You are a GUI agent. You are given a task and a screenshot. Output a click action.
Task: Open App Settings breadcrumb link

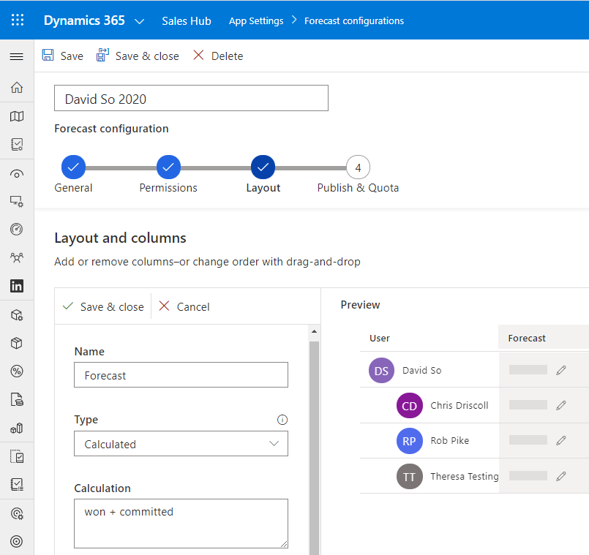point(256,21)
